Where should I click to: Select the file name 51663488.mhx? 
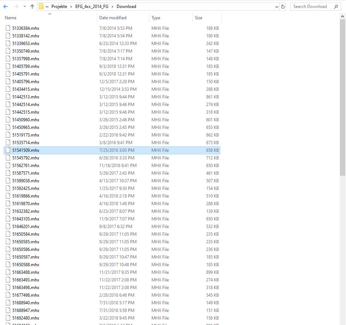tap(26, 272)
